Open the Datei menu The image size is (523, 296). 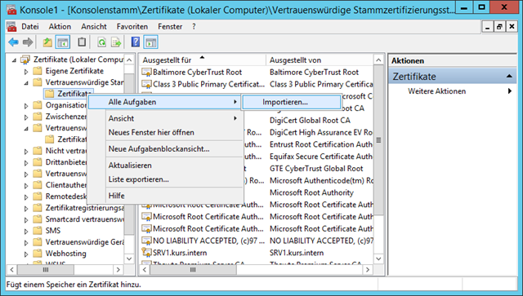pyautogui.click(x=30, y=27)
